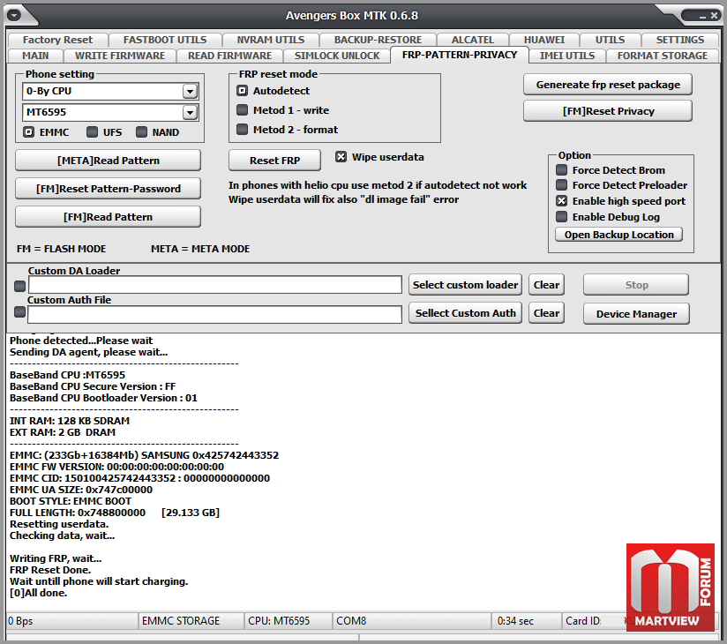Toggle the Custom DA Loader checkbox

20,286
